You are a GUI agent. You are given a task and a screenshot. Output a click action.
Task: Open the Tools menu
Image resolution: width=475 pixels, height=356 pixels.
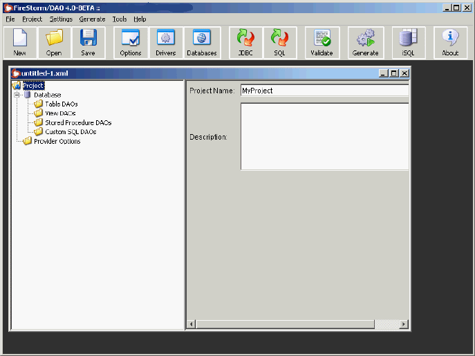tap(120, 19)
